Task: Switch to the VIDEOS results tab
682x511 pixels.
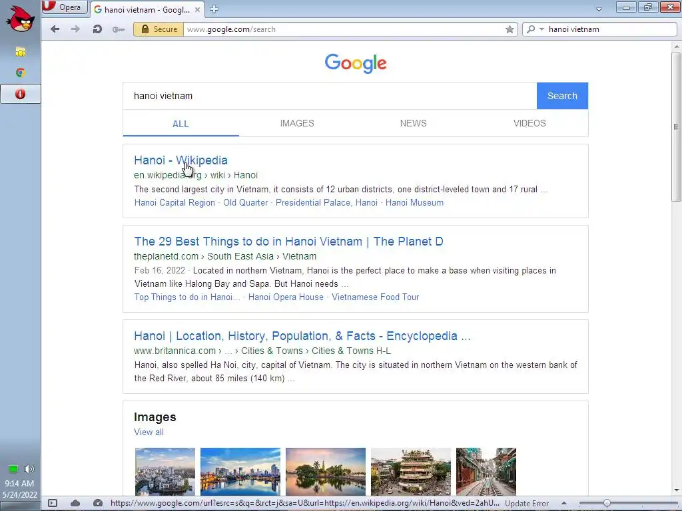Action: [x=529, y=123]
